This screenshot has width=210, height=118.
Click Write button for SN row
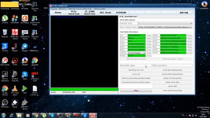pos(149,36)
